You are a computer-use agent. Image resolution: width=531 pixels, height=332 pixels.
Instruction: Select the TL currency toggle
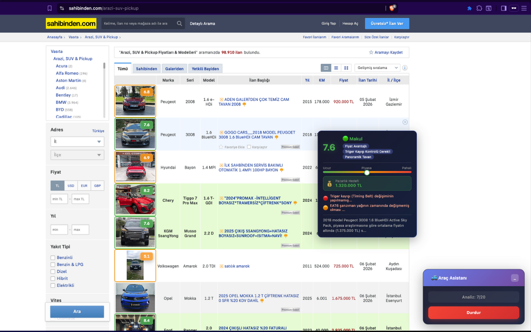(x=58, y=186)
